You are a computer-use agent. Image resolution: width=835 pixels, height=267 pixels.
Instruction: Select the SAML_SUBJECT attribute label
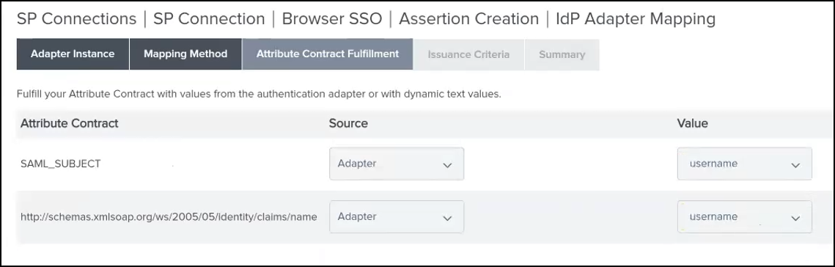click(61, 164)
